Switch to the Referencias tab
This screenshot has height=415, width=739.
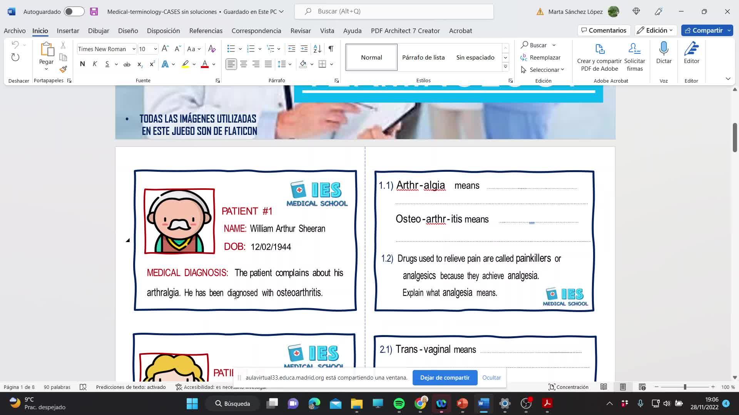206,31
